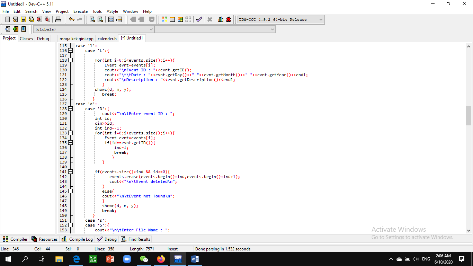
Task: Open the Tools menu
Action: (97, 11)
